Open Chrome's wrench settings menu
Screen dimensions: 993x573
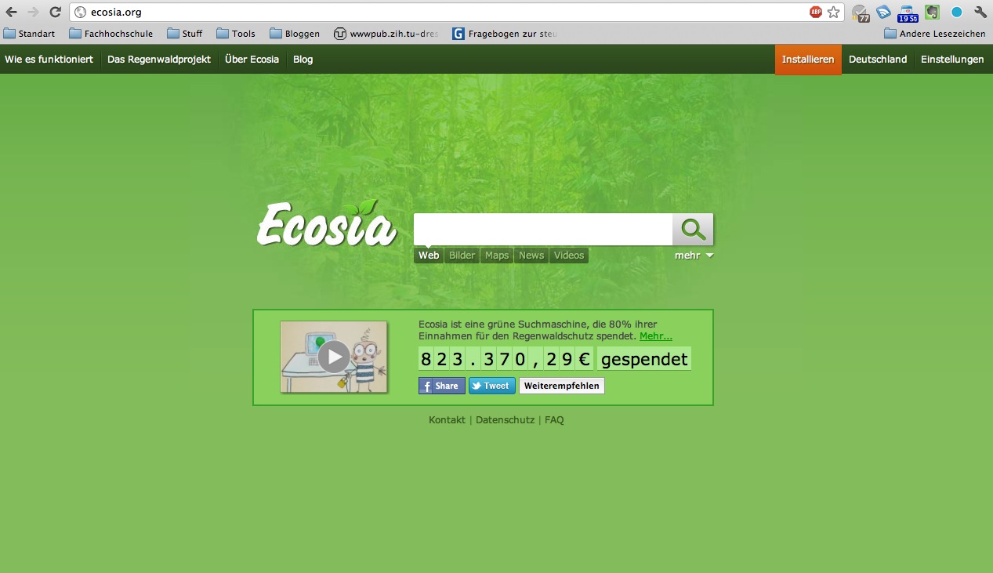click(980, 12)
